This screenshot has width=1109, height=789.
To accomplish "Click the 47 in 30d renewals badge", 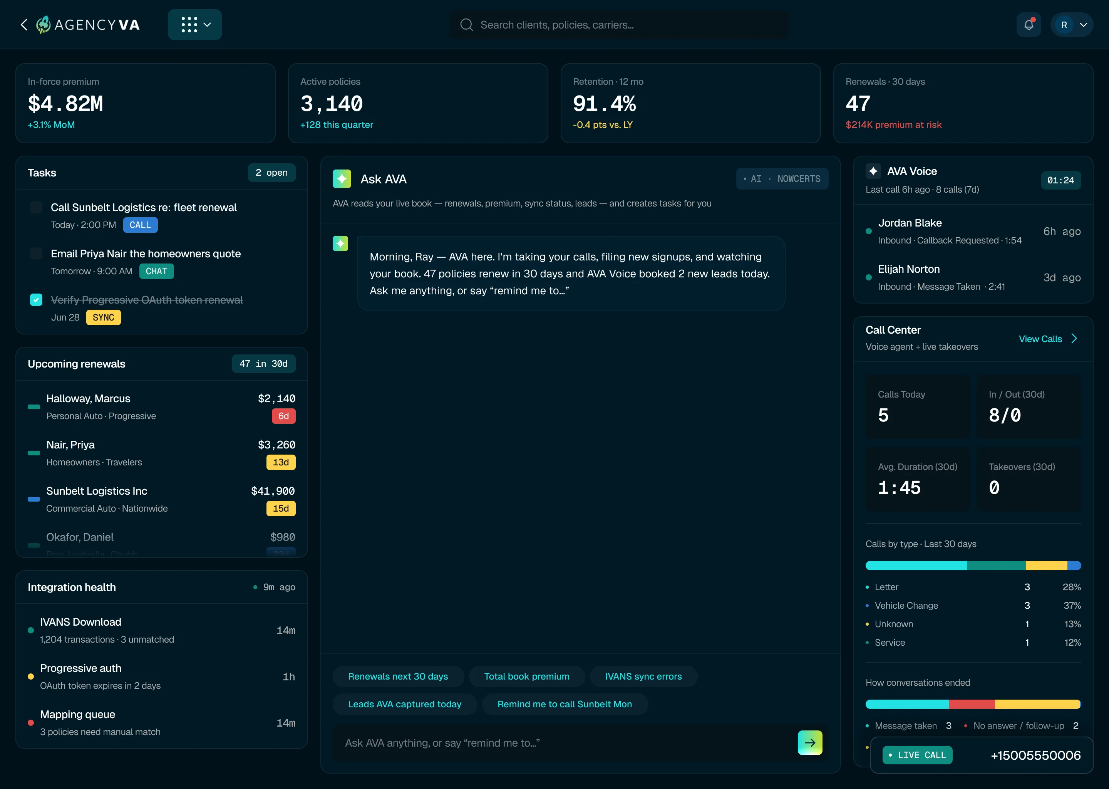I will 264,363.
